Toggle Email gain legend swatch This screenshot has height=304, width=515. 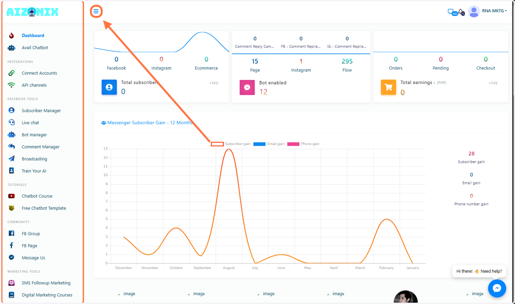259,144
